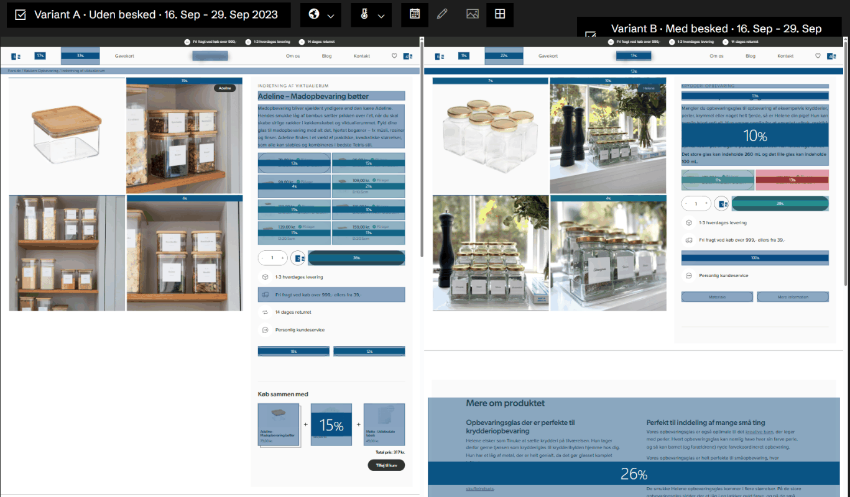
Task: Open the calendar date range picker
Action: (x=415, y=14)
